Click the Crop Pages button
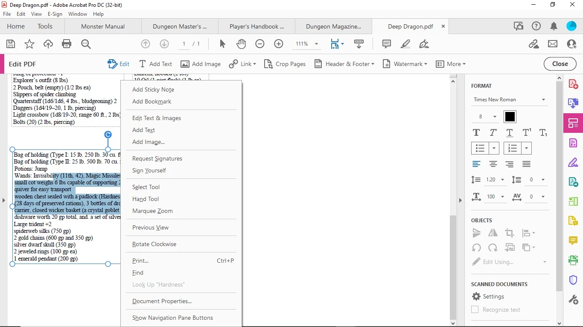 tap(285, 64)
